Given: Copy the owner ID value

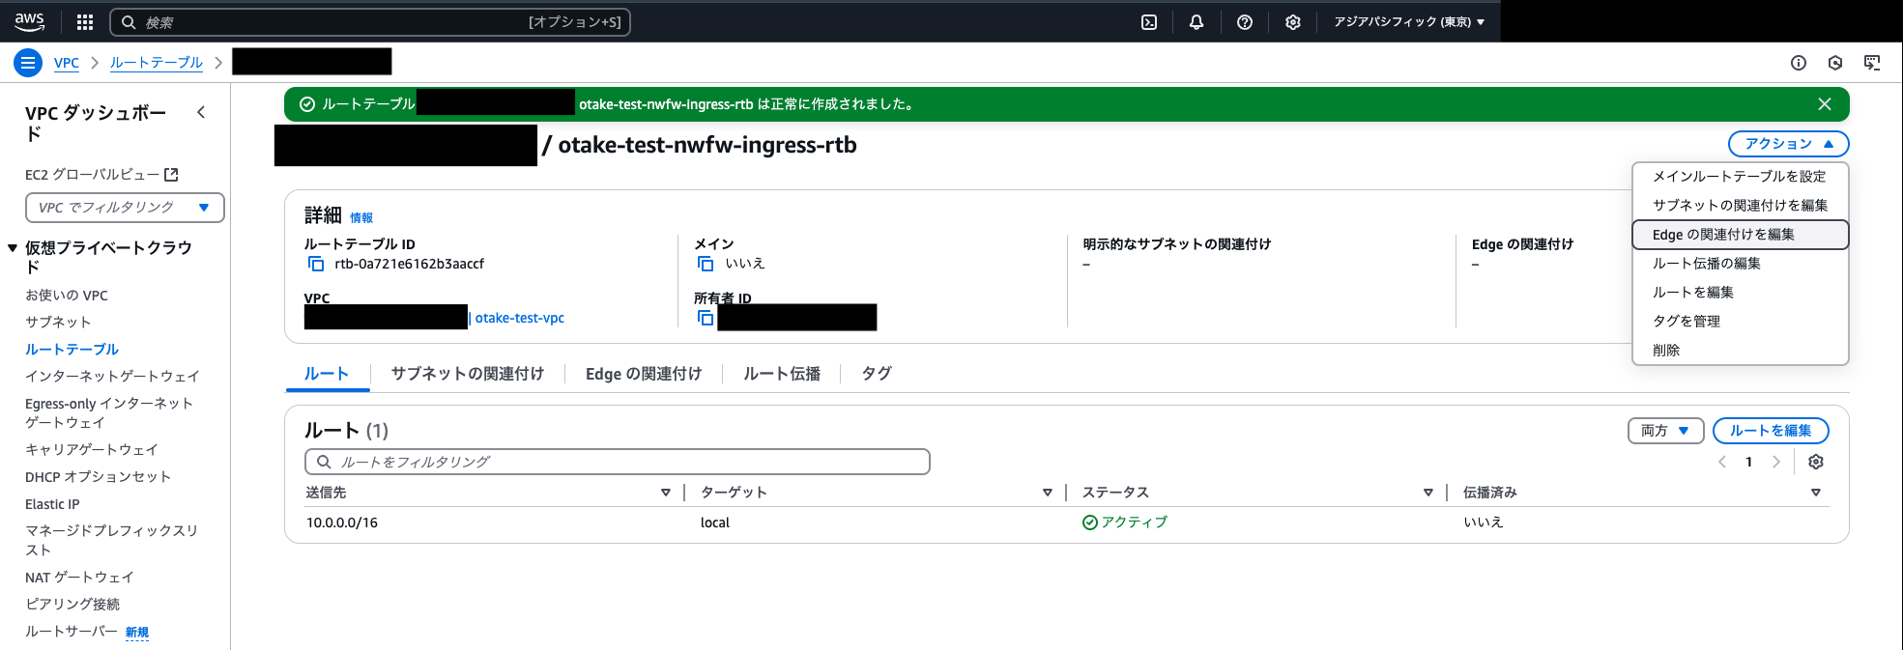Looking at the screenshot, I should [706, 318].
